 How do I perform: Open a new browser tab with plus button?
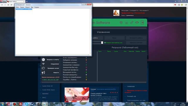tap(27, 1)
